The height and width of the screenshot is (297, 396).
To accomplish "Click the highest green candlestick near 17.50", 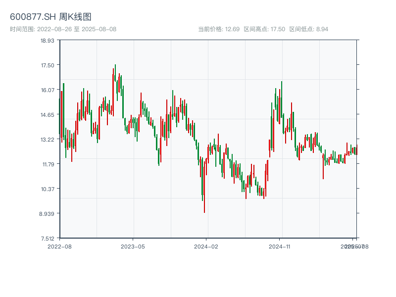I will [x=115, y=73].
